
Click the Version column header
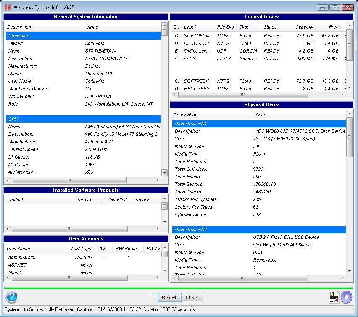(x=87, y=200)
